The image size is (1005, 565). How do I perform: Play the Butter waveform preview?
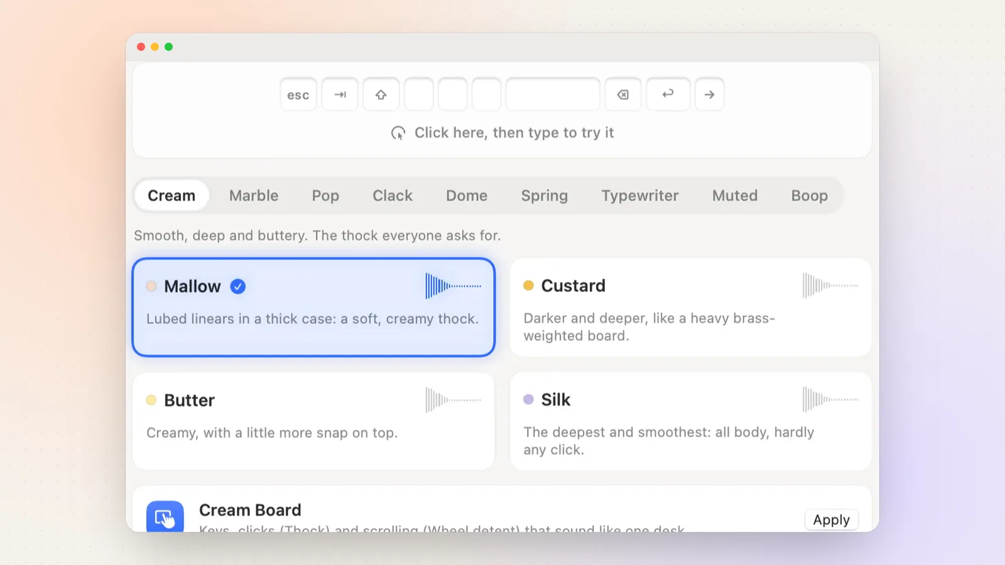coord(454,400)
